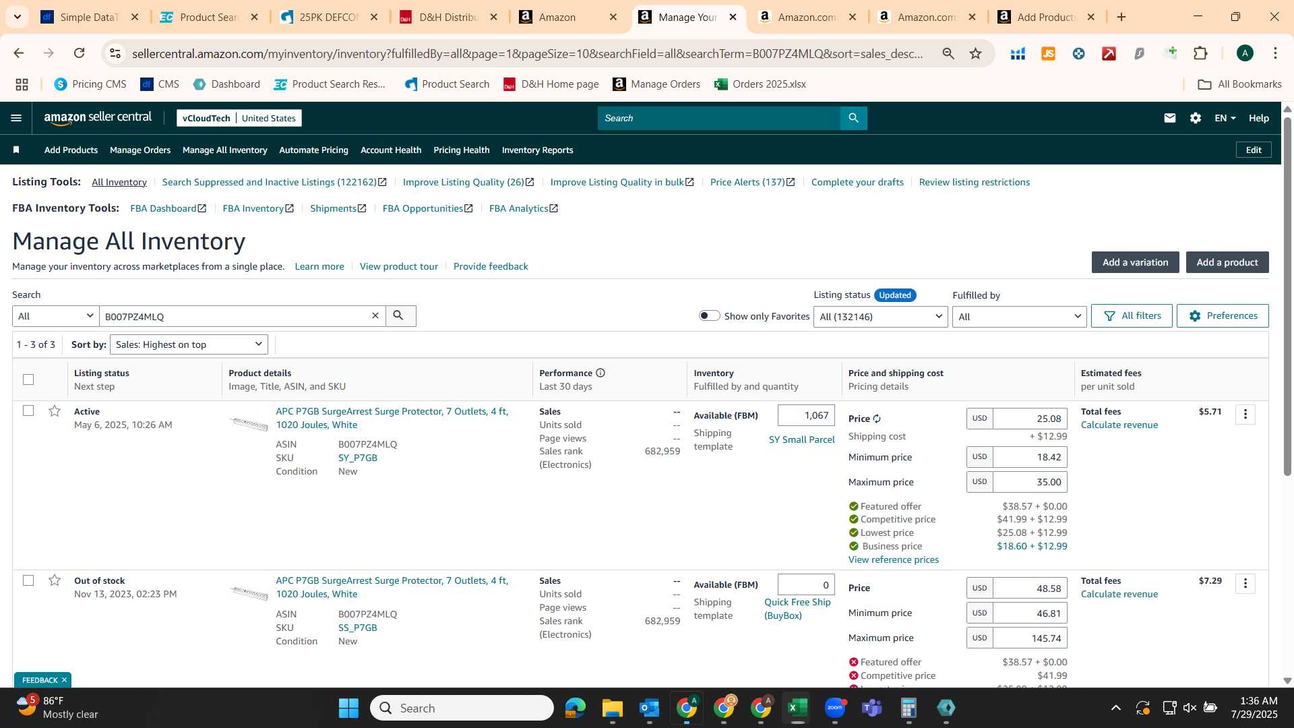The height and width of the screenshot is (728, 1294).
Task: Favorite the SY_P7GB listing with star
Action: pyautogui.click(x=55, y=411)
